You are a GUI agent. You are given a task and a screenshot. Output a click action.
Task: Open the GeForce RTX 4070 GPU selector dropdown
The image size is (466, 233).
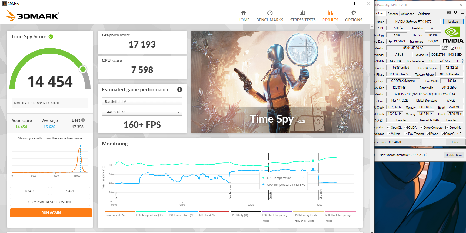point(398,142)
